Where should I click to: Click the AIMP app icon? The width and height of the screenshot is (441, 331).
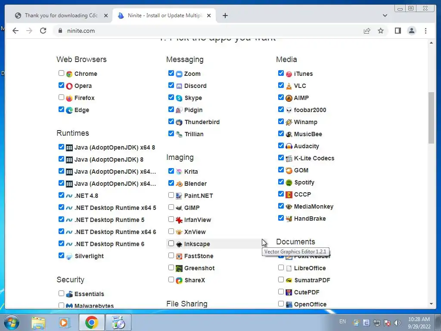[x=289, y=98]
